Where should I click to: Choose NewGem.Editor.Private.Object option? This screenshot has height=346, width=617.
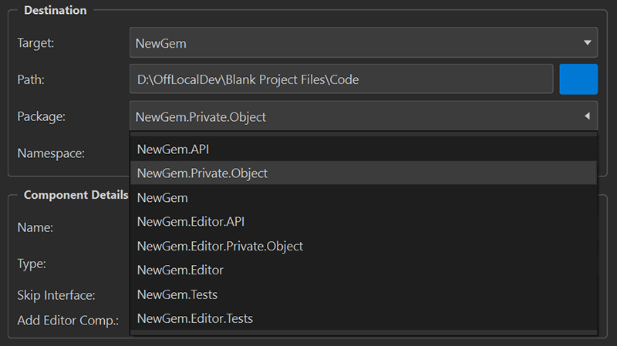[x=363, y=246]
